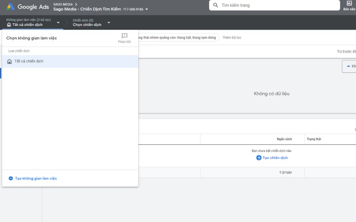Click the chevron next to SAGO MEDIA
This screenshot has width=356, height=222.
click(x=76, y=4)
